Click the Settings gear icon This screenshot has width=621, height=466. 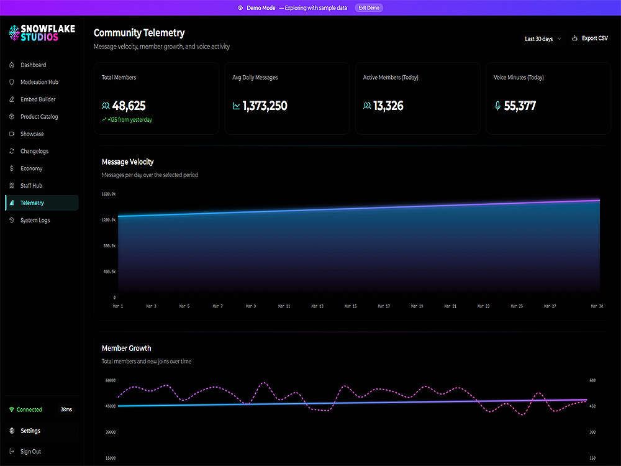(x=12, y=431)
